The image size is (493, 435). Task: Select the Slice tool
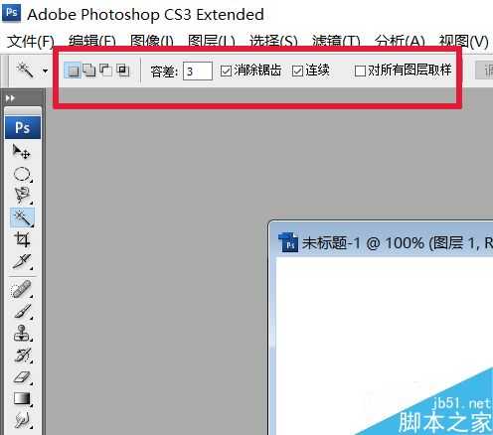point(22,261)
